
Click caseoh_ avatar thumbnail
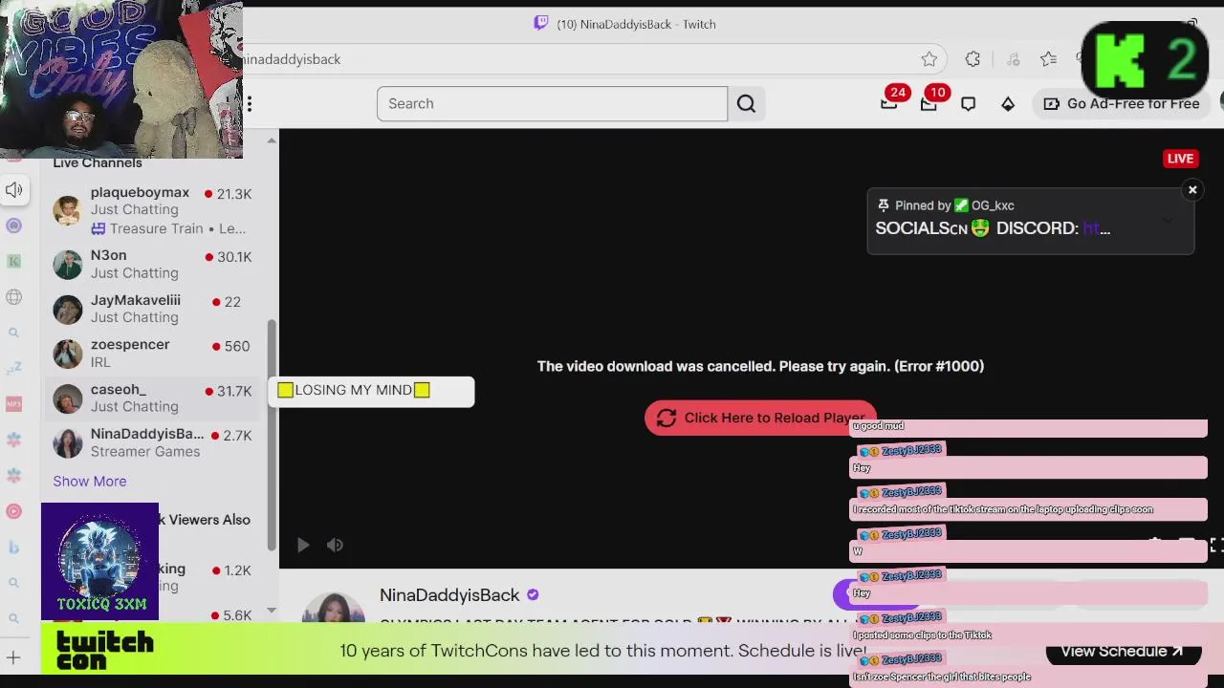67,398
